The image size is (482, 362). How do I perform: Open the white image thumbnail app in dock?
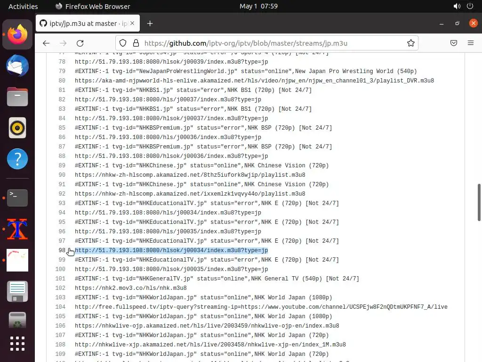pyautogui.click(x=17, y=260)
